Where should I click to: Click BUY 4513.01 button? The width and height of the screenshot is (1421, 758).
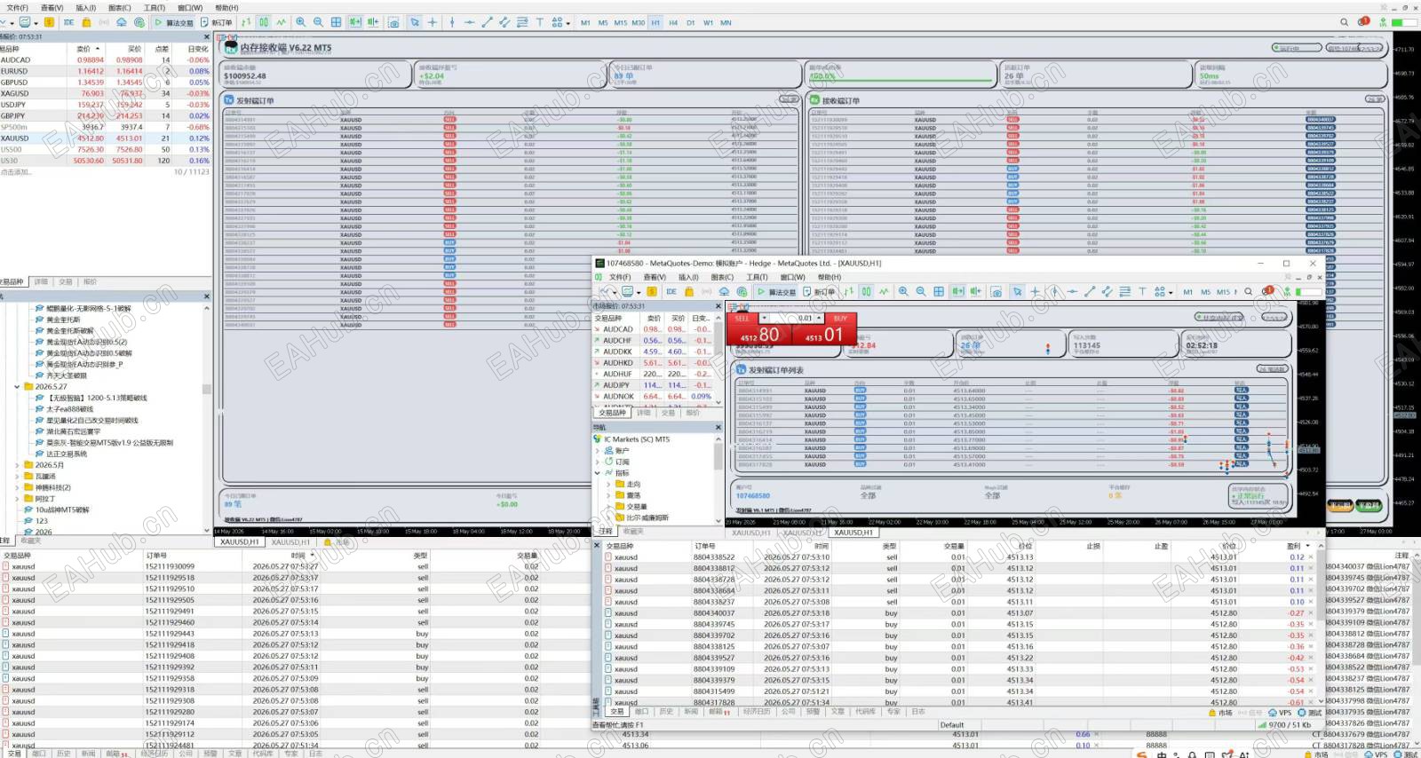coord(823,334)
